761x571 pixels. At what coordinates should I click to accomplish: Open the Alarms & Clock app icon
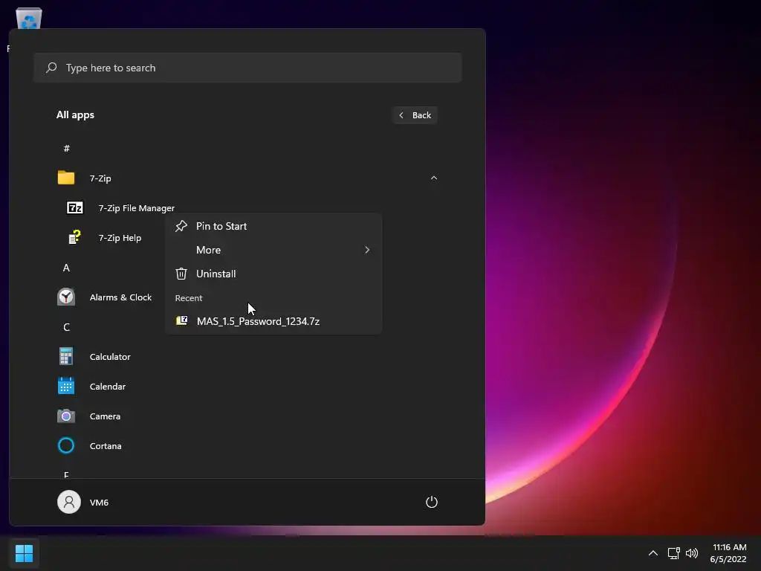(66, 297)
